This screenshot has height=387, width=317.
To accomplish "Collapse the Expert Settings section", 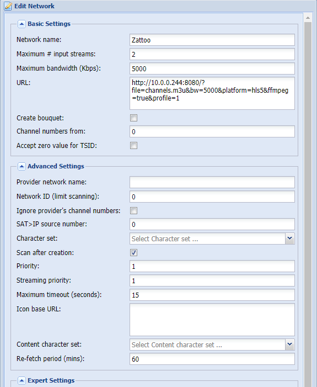I will point(22,380).
